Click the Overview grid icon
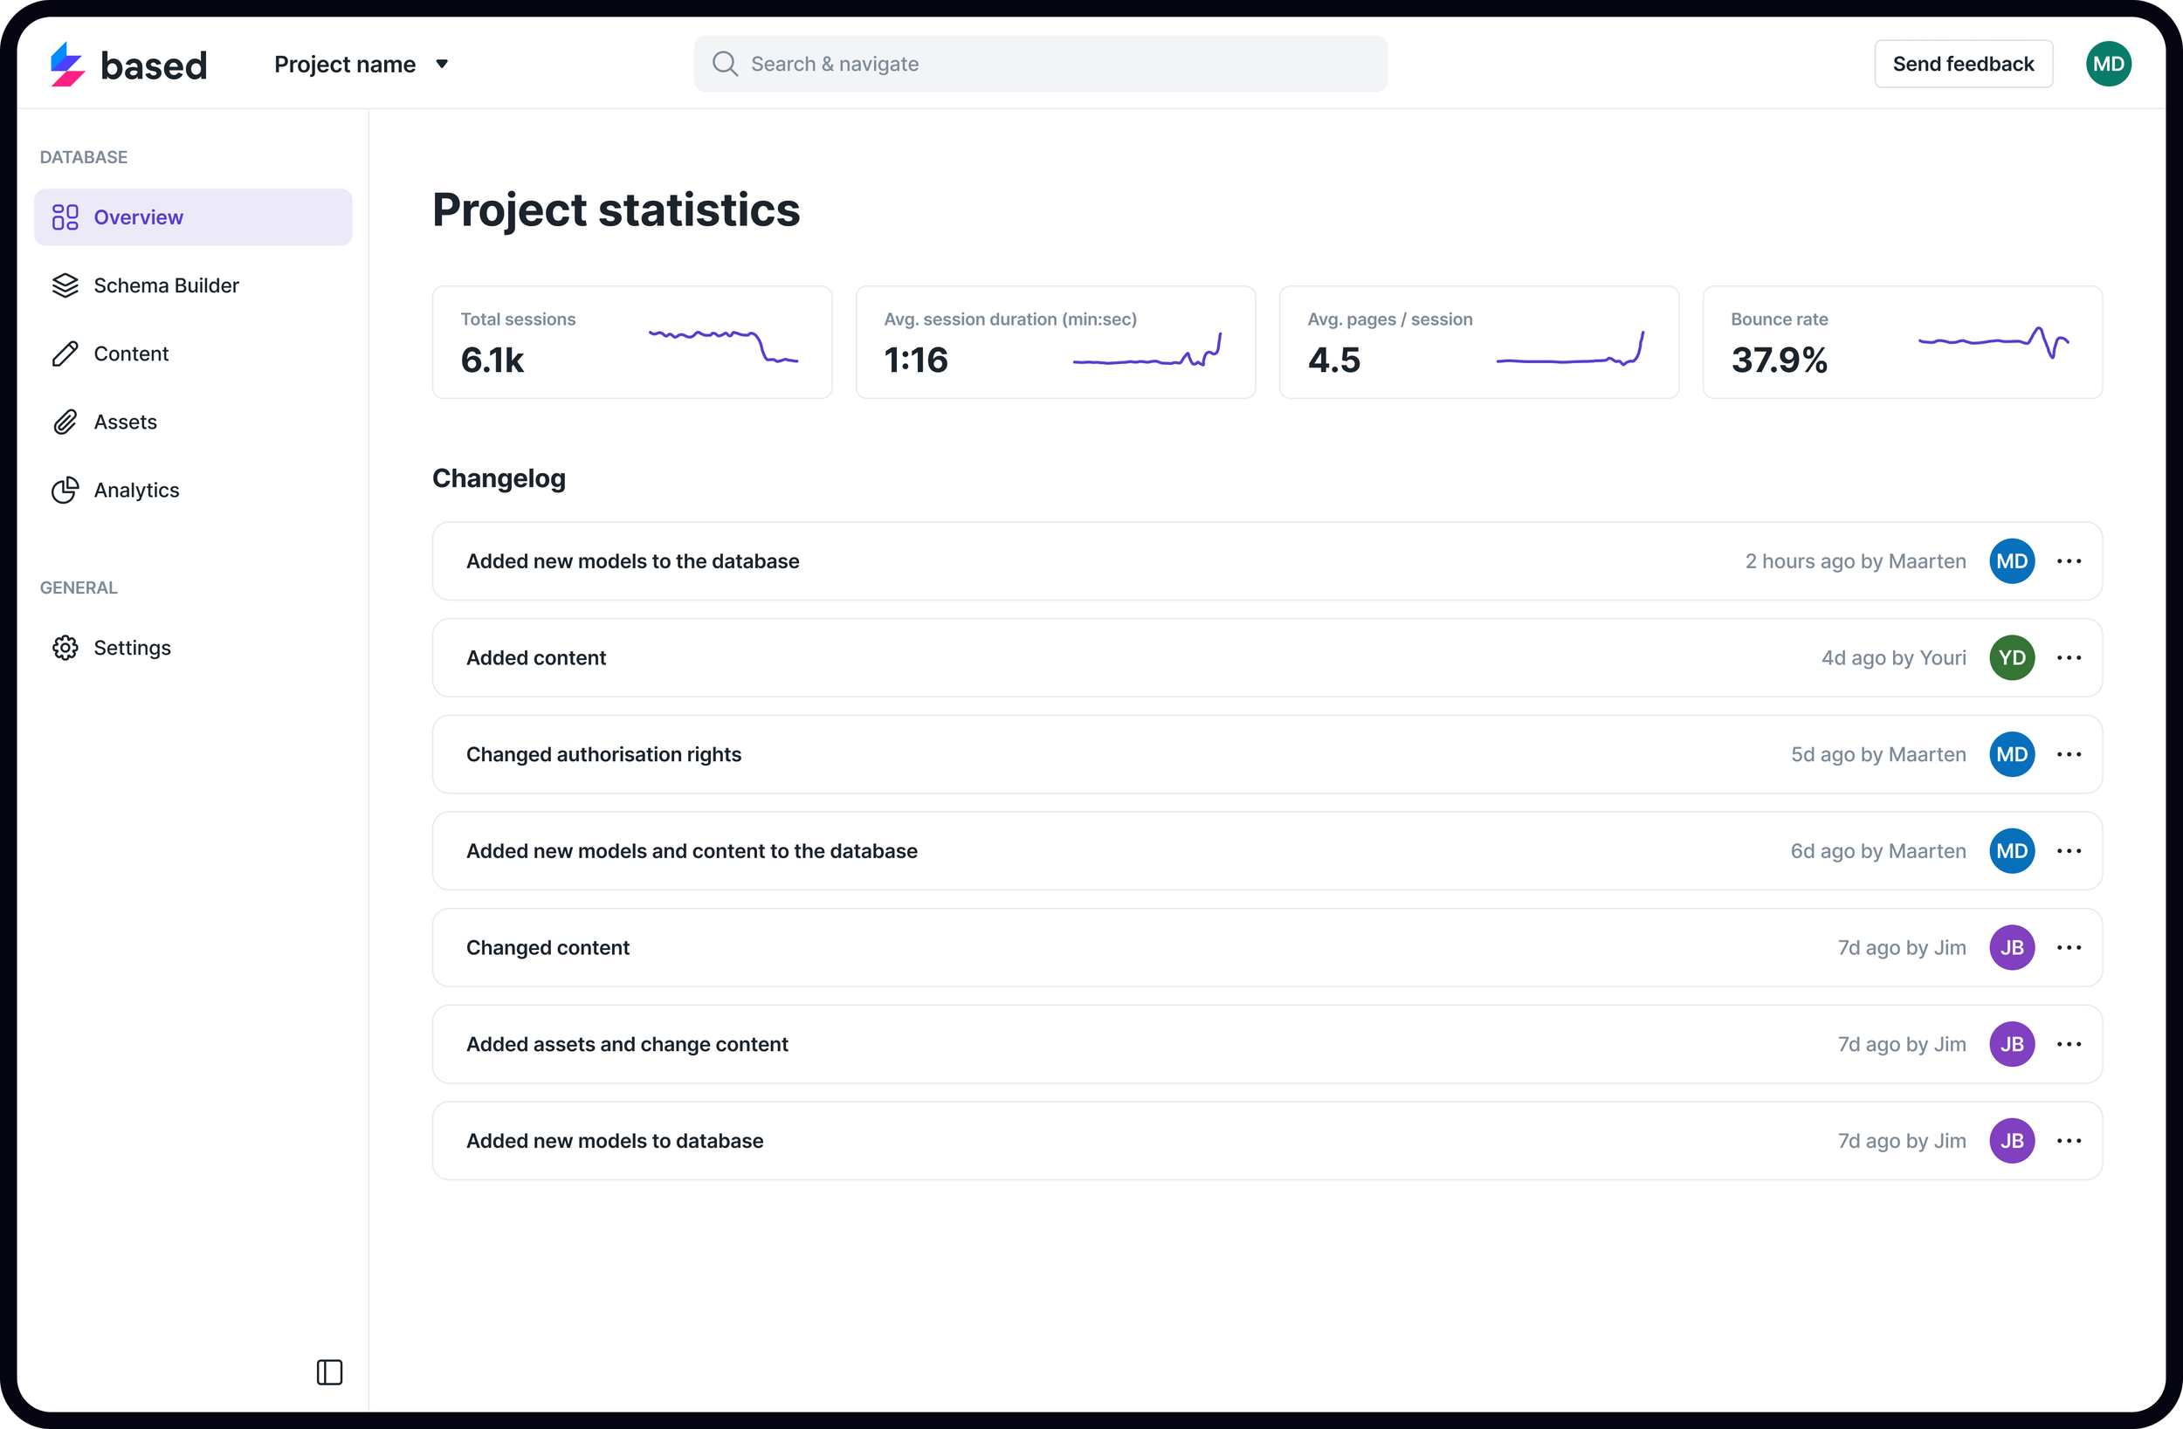Viewport: 2183px width, 1429px height. point(65,217)
